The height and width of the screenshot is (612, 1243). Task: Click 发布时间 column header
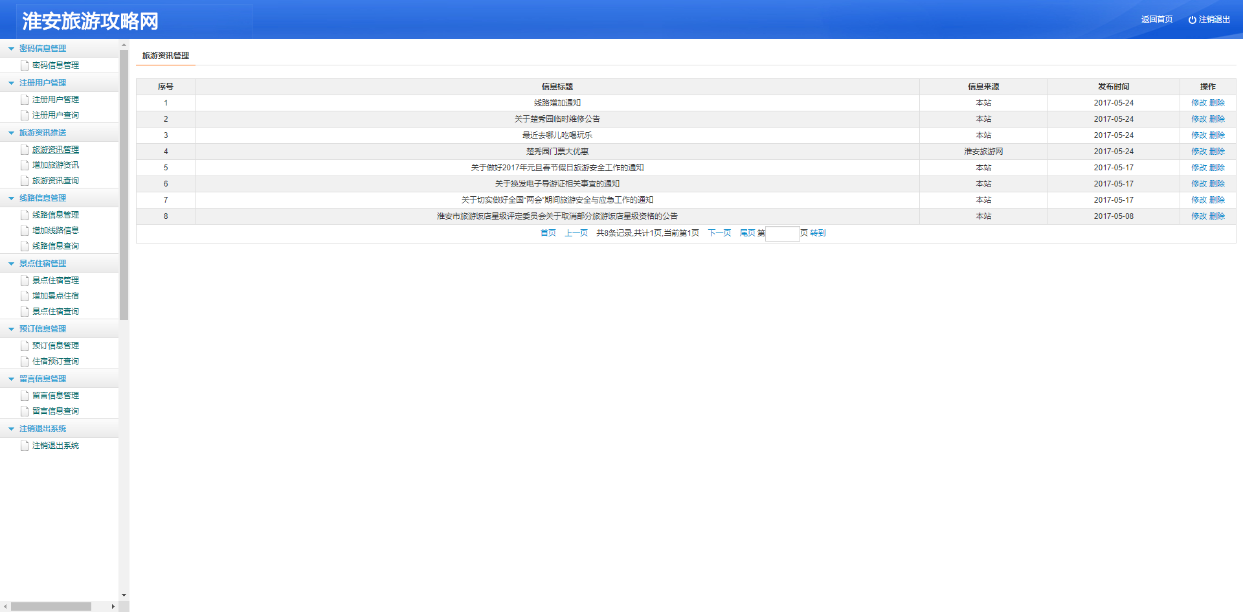point(1114,87)
